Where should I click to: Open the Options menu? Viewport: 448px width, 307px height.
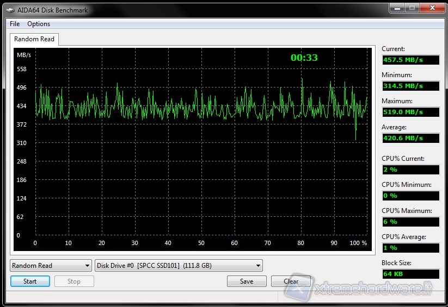[x=39, y=24]
